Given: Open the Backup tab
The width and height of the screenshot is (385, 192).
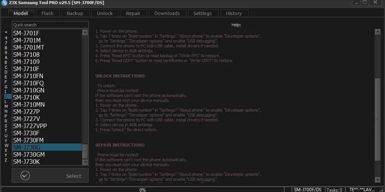Looking at the screenshot, I should point(75,13).
